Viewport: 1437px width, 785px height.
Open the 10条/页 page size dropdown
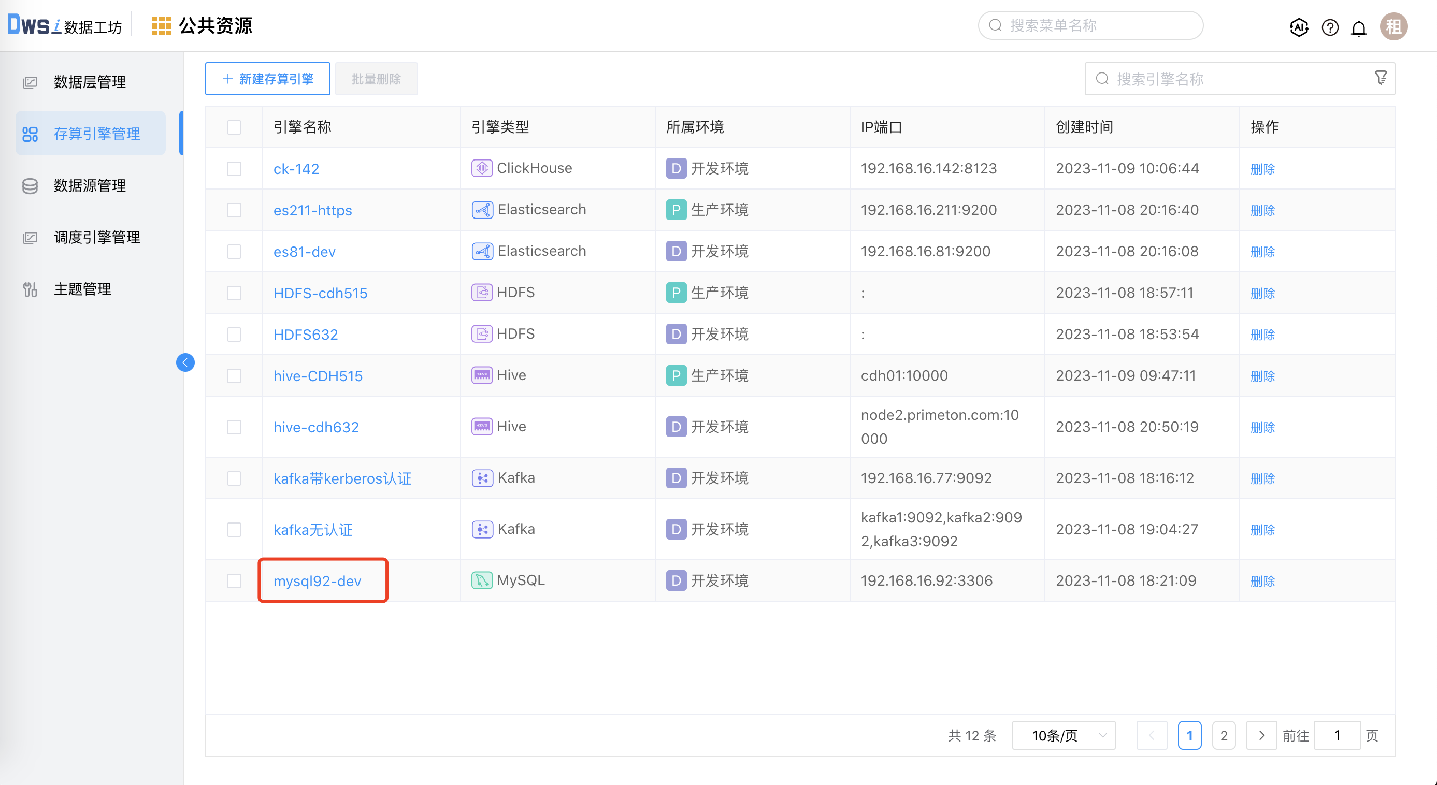(1064, 735)
